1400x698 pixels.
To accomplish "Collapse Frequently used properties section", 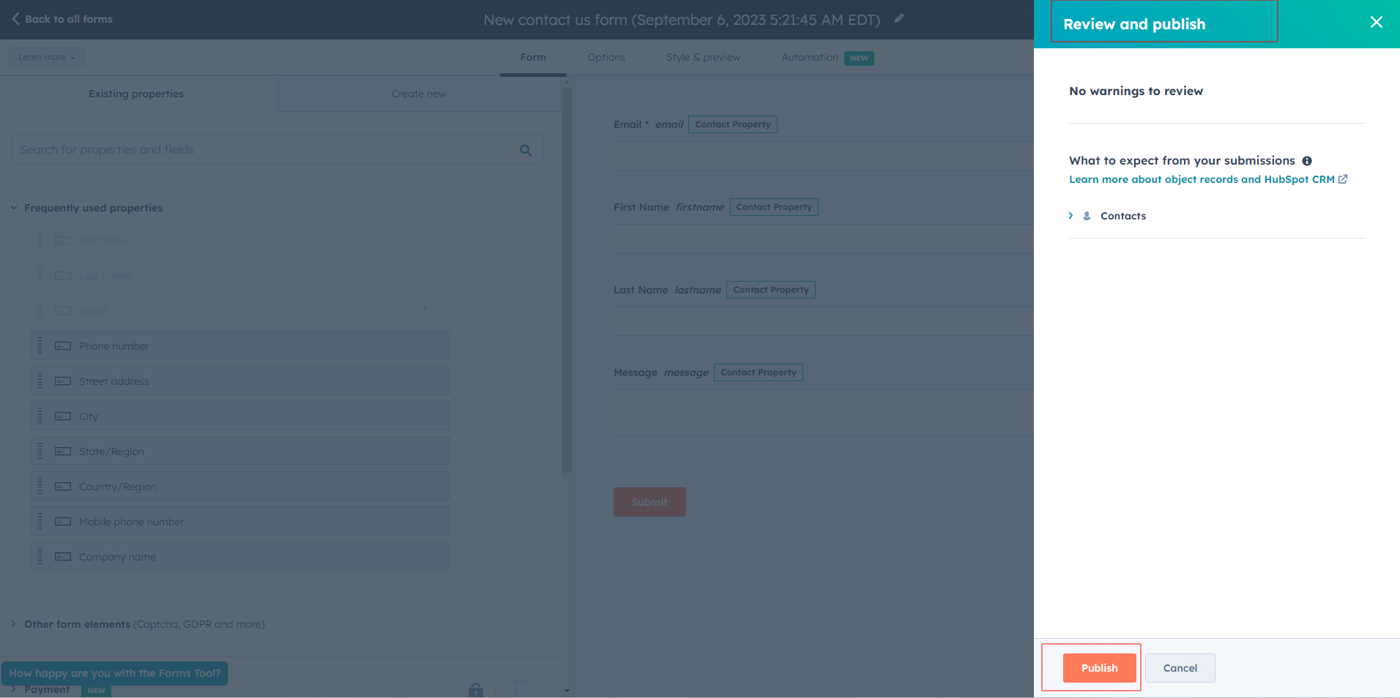I will pos(14,208).
